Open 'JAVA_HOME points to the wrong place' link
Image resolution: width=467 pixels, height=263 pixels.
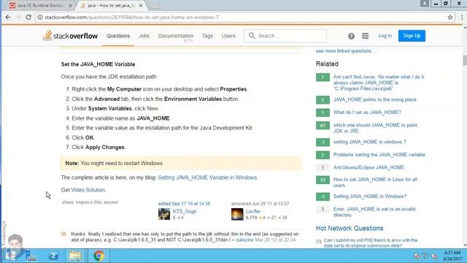coord(374,99)
